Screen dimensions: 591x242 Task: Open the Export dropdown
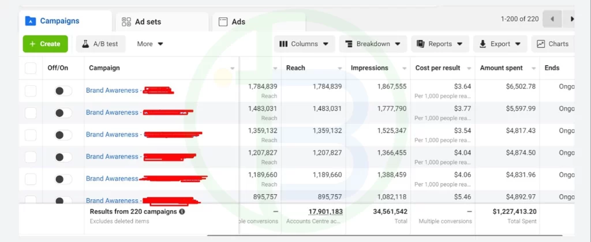pyautogui.click(x=500, y=44)
